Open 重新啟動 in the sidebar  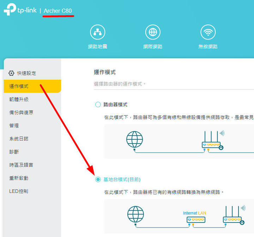click(19, 178)
